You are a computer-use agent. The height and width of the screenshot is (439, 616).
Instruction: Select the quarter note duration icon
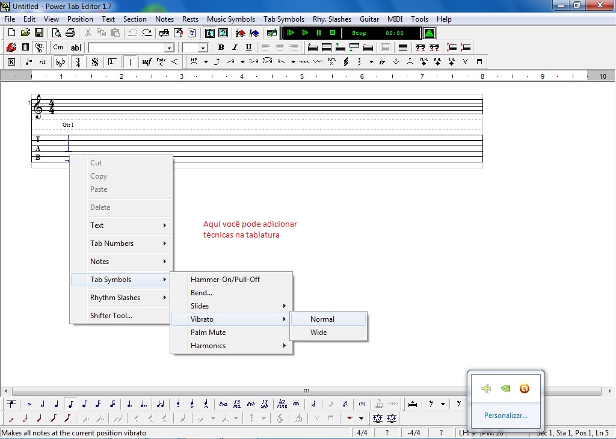tap(56, 404)
